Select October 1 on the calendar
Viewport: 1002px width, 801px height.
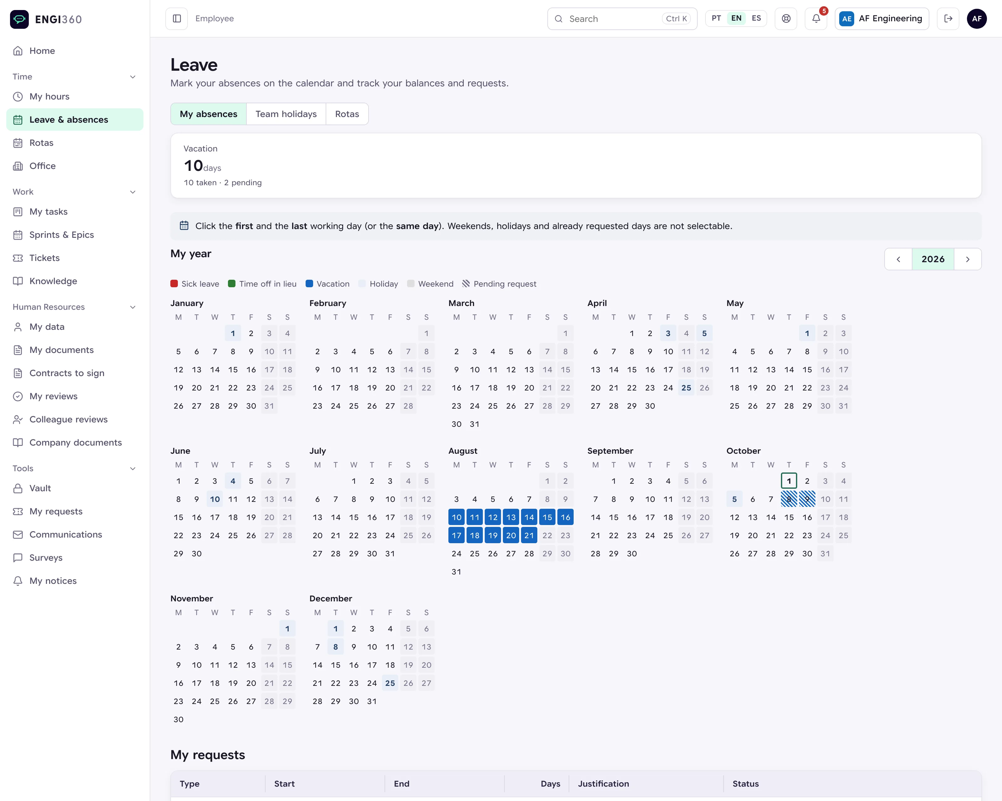click(x=789, y=481)
